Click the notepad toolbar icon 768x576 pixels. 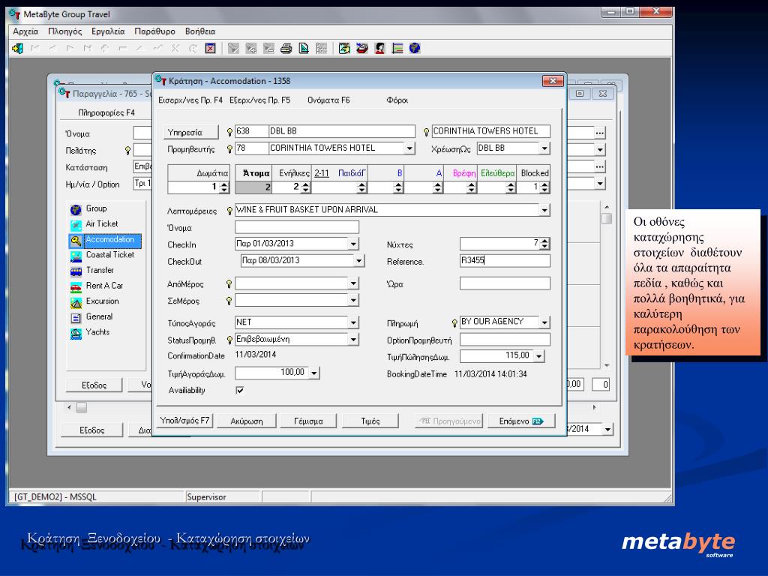(344, 49)
